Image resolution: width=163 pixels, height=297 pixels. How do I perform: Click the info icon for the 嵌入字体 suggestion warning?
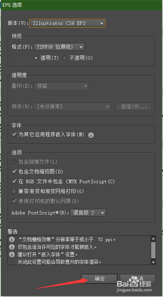coord(12,254)
